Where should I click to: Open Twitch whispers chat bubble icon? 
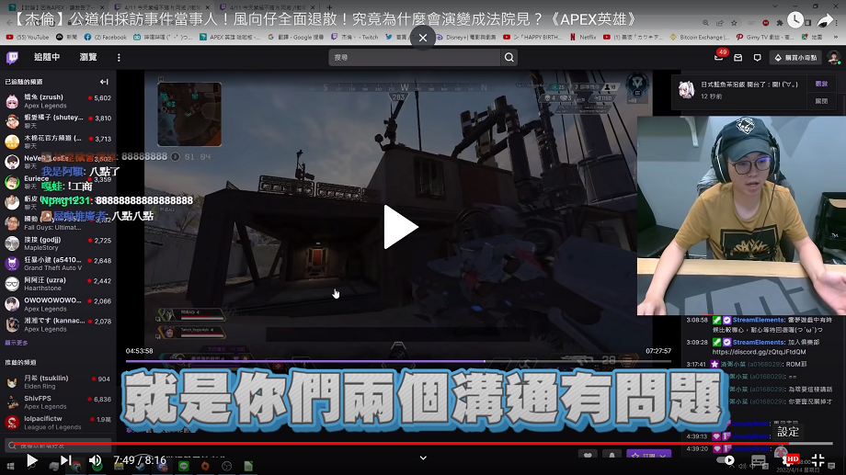tap(758, 57)
